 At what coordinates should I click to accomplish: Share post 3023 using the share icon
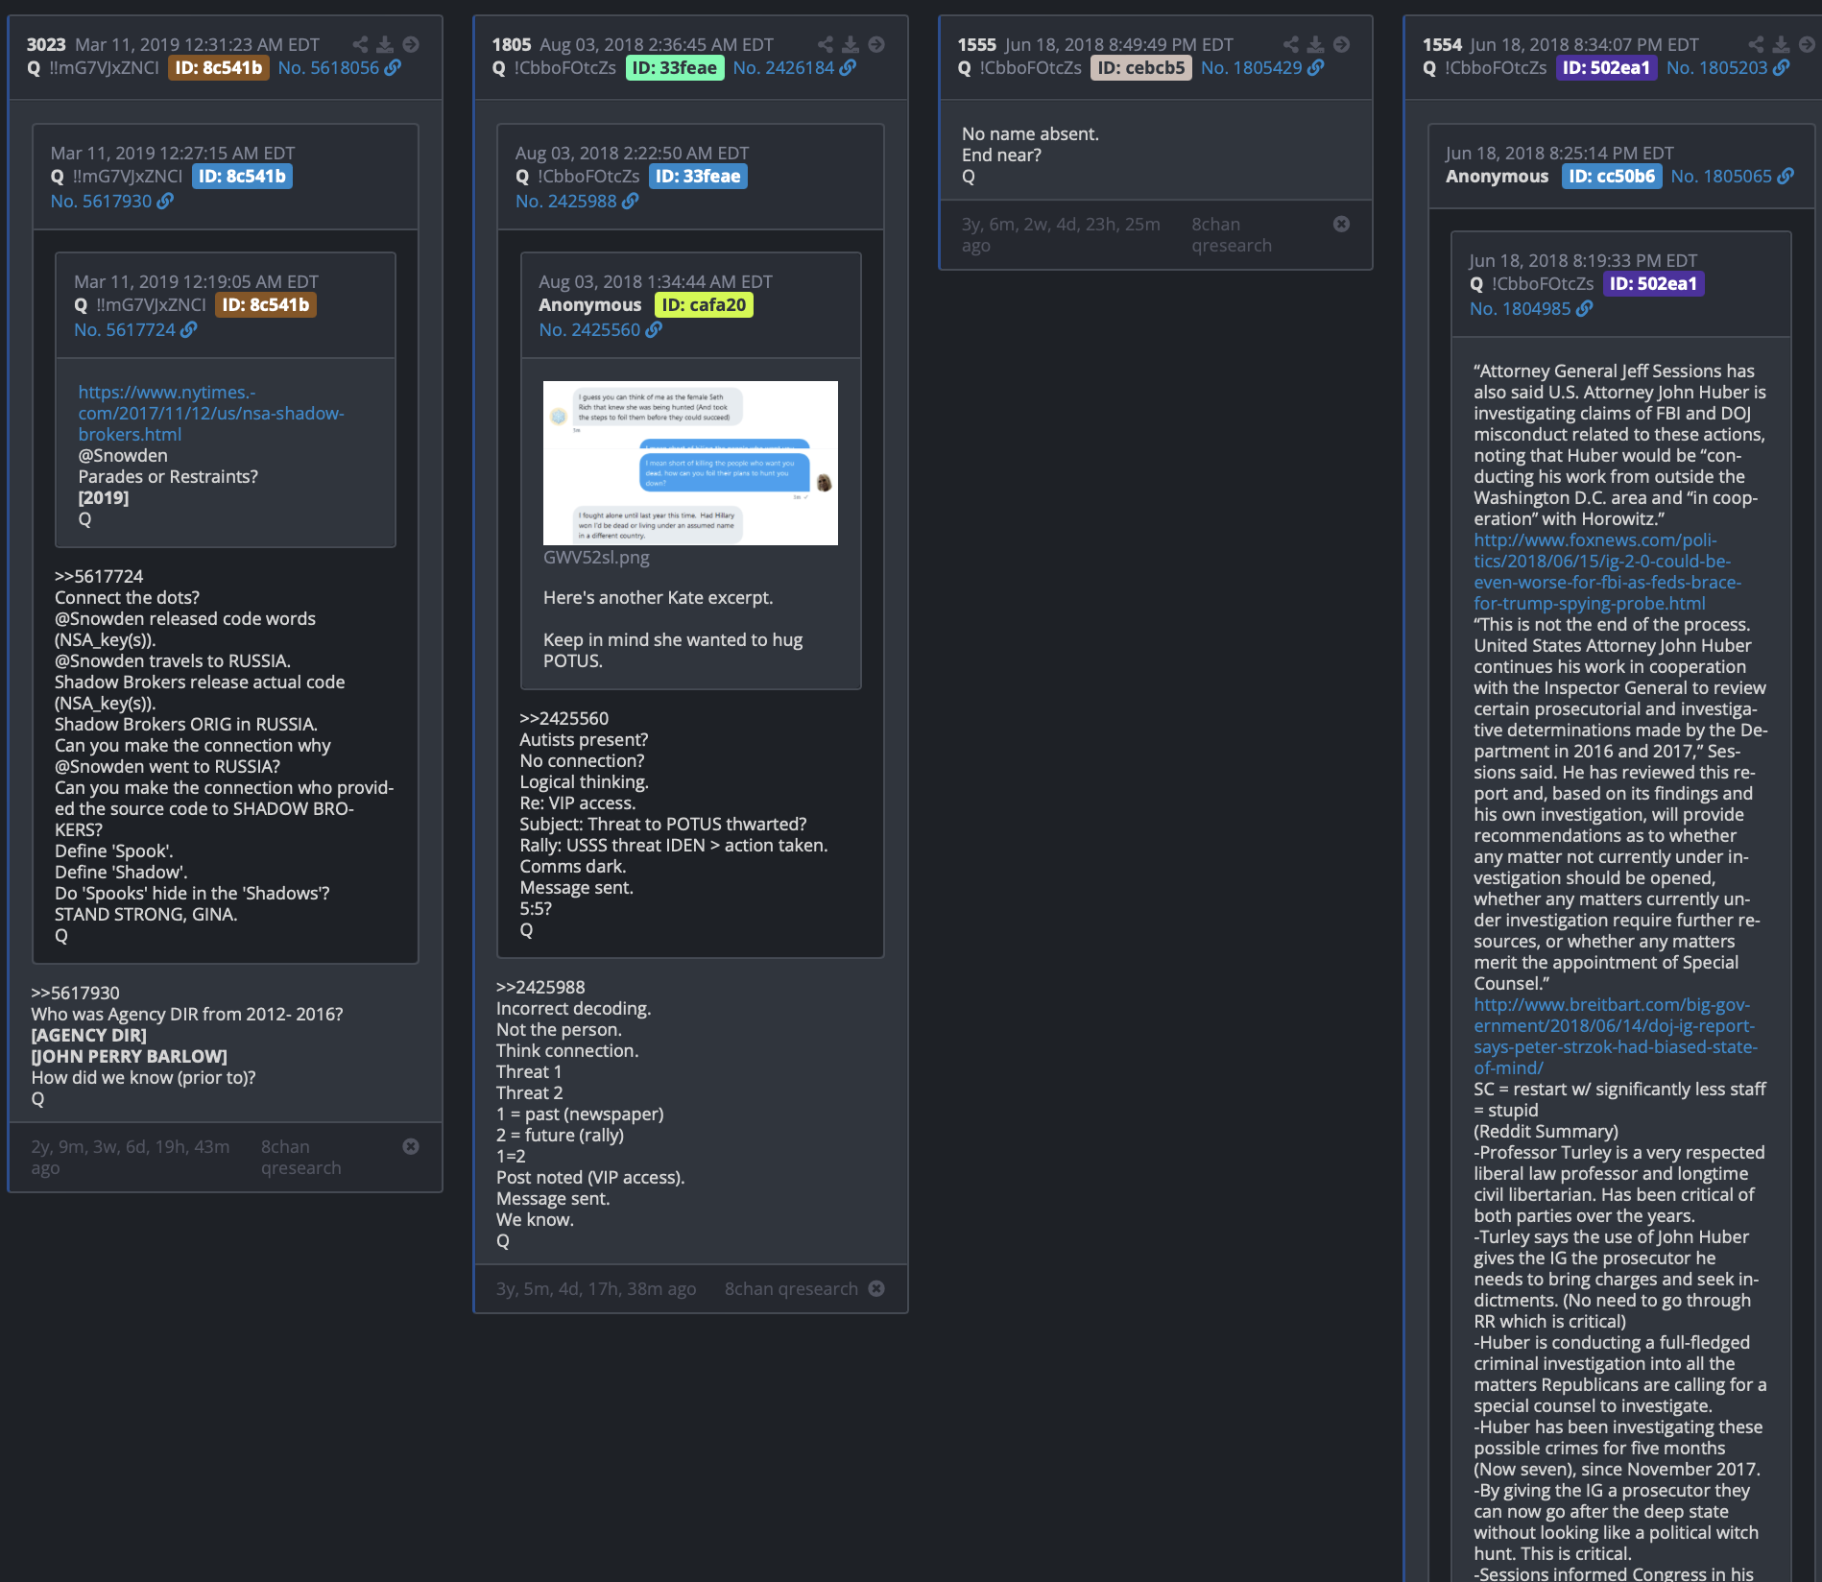(x=360, y=44)
